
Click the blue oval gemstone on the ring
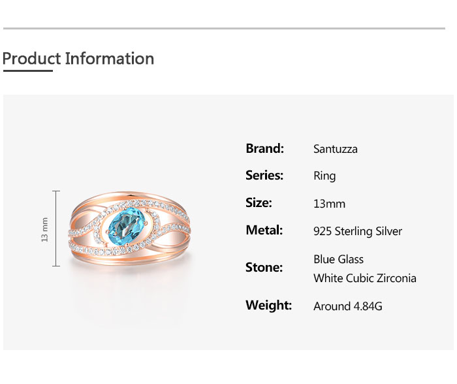click(128, 227)
